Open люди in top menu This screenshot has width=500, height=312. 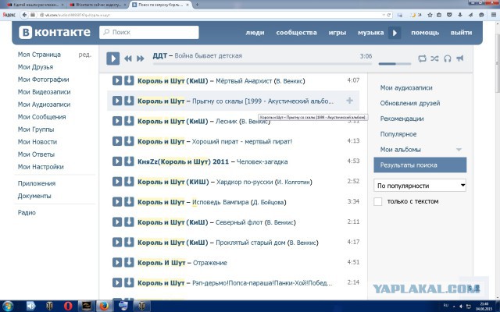point(255,33)
